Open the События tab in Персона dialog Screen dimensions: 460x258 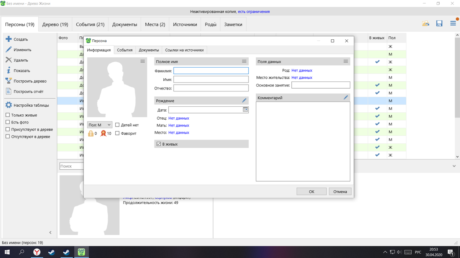pyautogui.click(x=125, y=50)
